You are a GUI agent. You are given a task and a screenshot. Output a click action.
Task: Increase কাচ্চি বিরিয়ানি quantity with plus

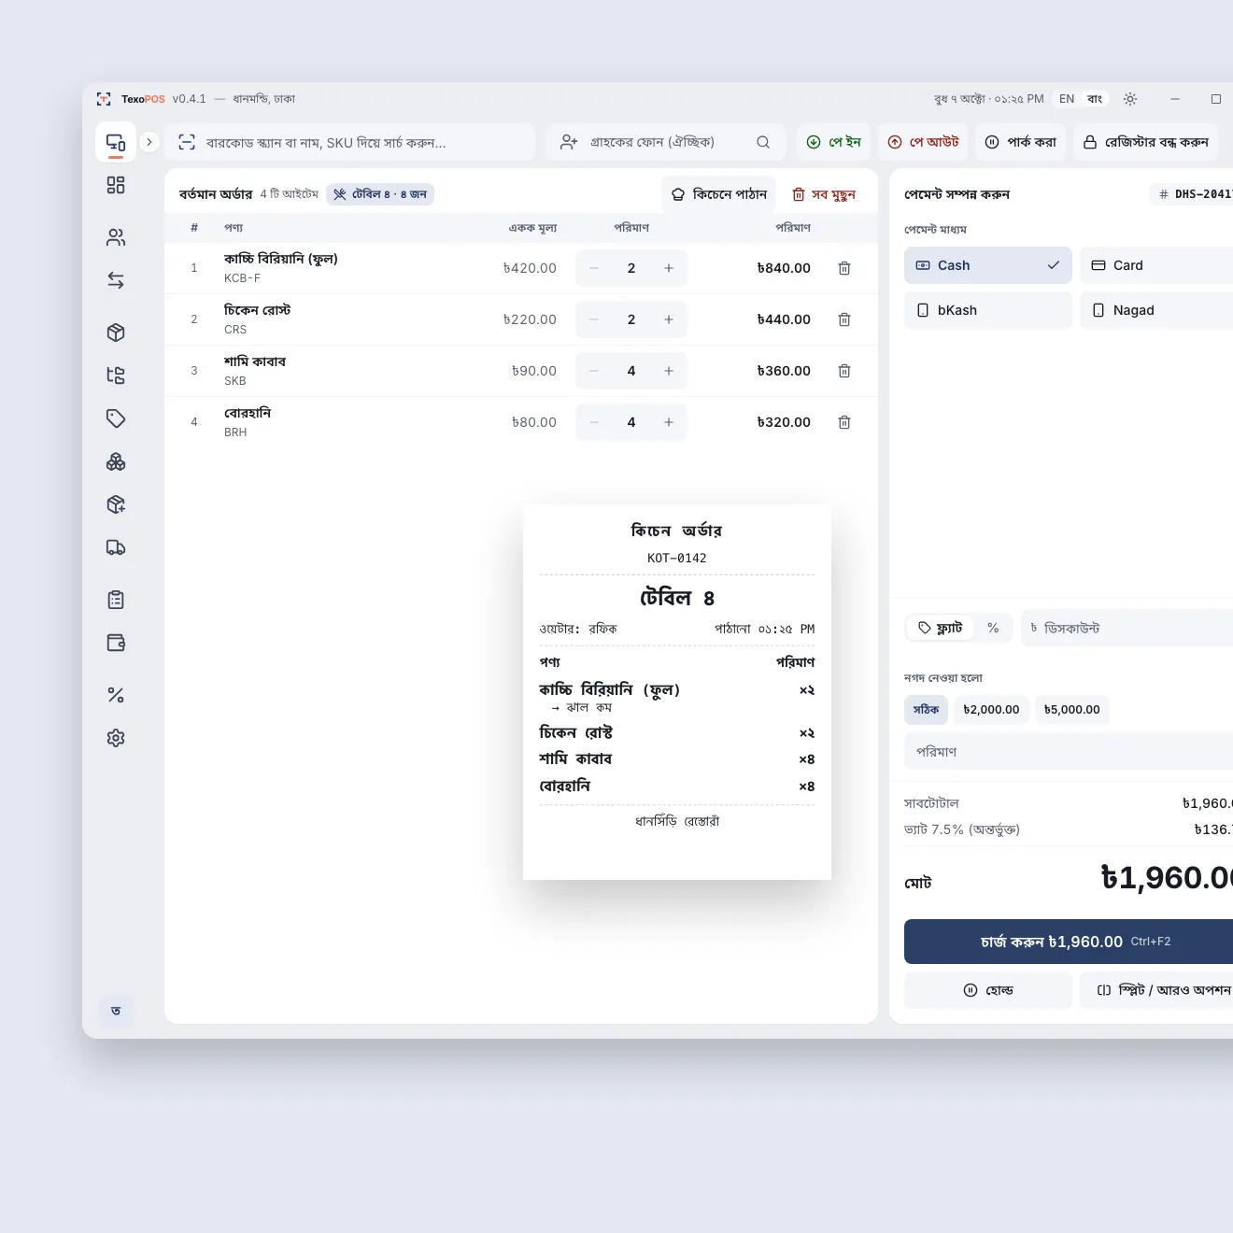click(x=669, y=268)
